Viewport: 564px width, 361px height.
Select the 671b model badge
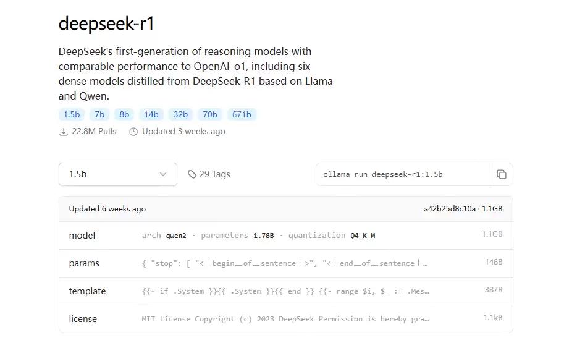(x=242, y=114)
